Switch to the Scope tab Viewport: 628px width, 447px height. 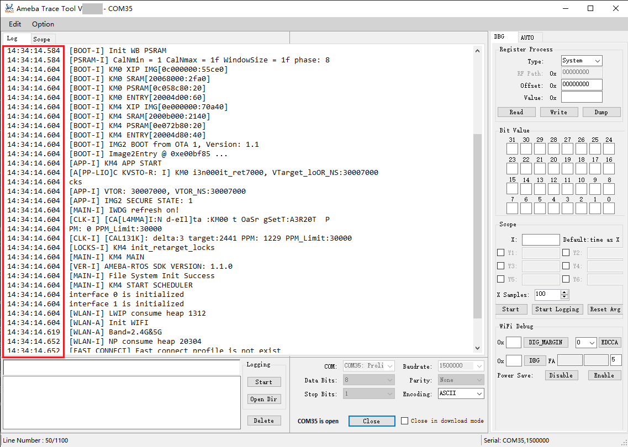tap(41, 39)
